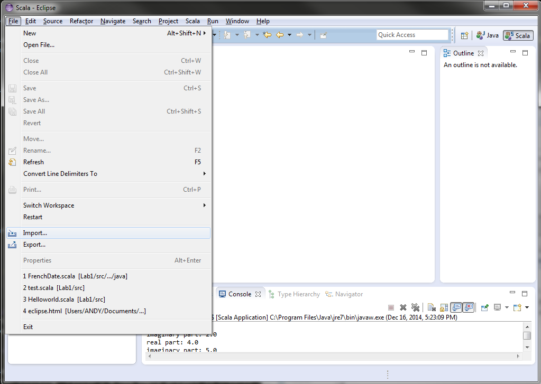The width and height of the screenshot is (541, 384).
Task: Click the Open Perspective icon
Action: [x=464, y=35]
